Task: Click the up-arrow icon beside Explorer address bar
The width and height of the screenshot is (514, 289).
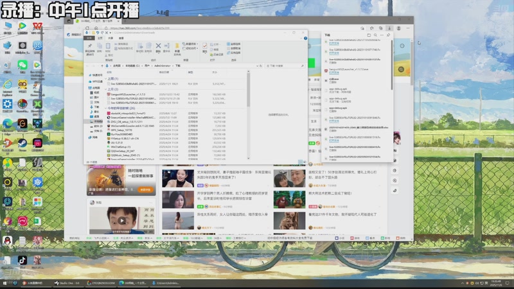Action: (x=102, y=66)
